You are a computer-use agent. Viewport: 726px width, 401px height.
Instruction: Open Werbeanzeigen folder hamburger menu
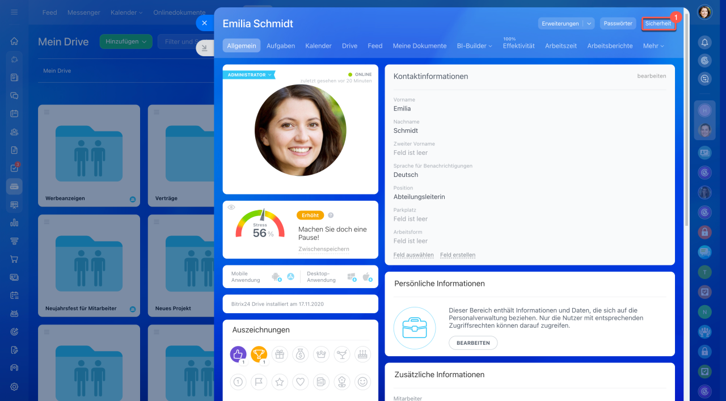[x=47, y=112]
